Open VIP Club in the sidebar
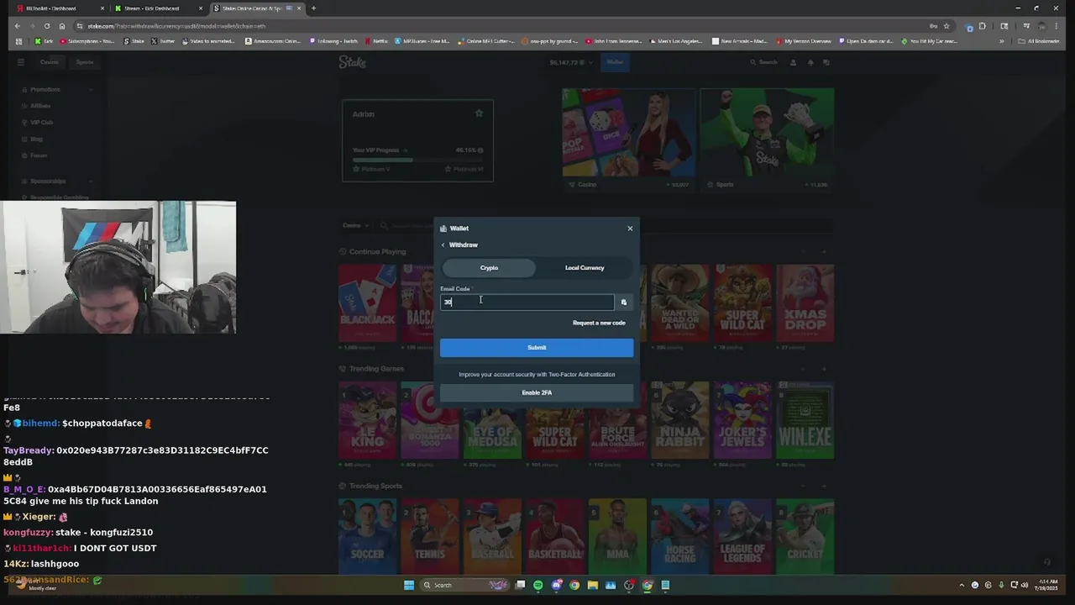Viewport: 1075px width, 605px height. tap(41, 123)
